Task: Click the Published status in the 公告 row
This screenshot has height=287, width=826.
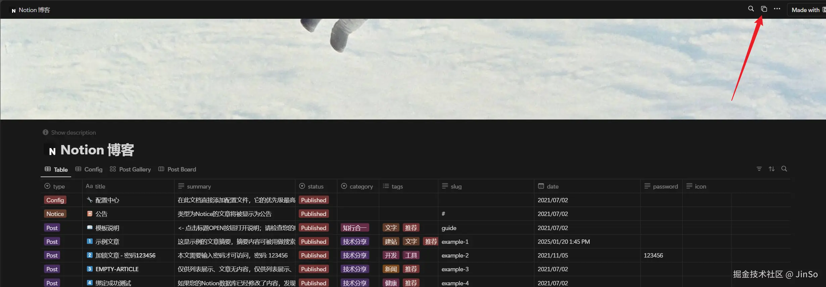Action: pyautogui.click(x=313, y=214)
